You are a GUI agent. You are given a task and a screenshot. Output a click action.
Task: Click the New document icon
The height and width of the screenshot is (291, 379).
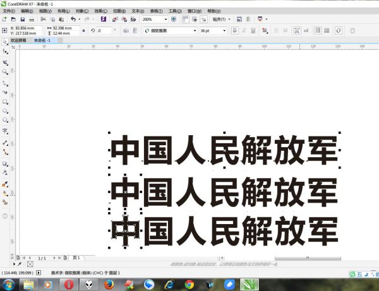pos(4,19)
